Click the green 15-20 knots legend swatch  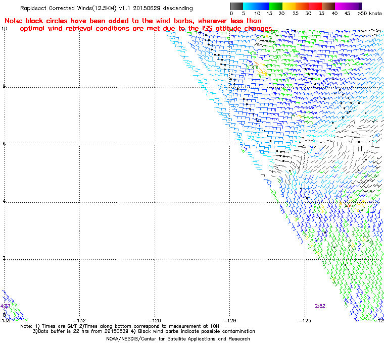tap(276, 6)
